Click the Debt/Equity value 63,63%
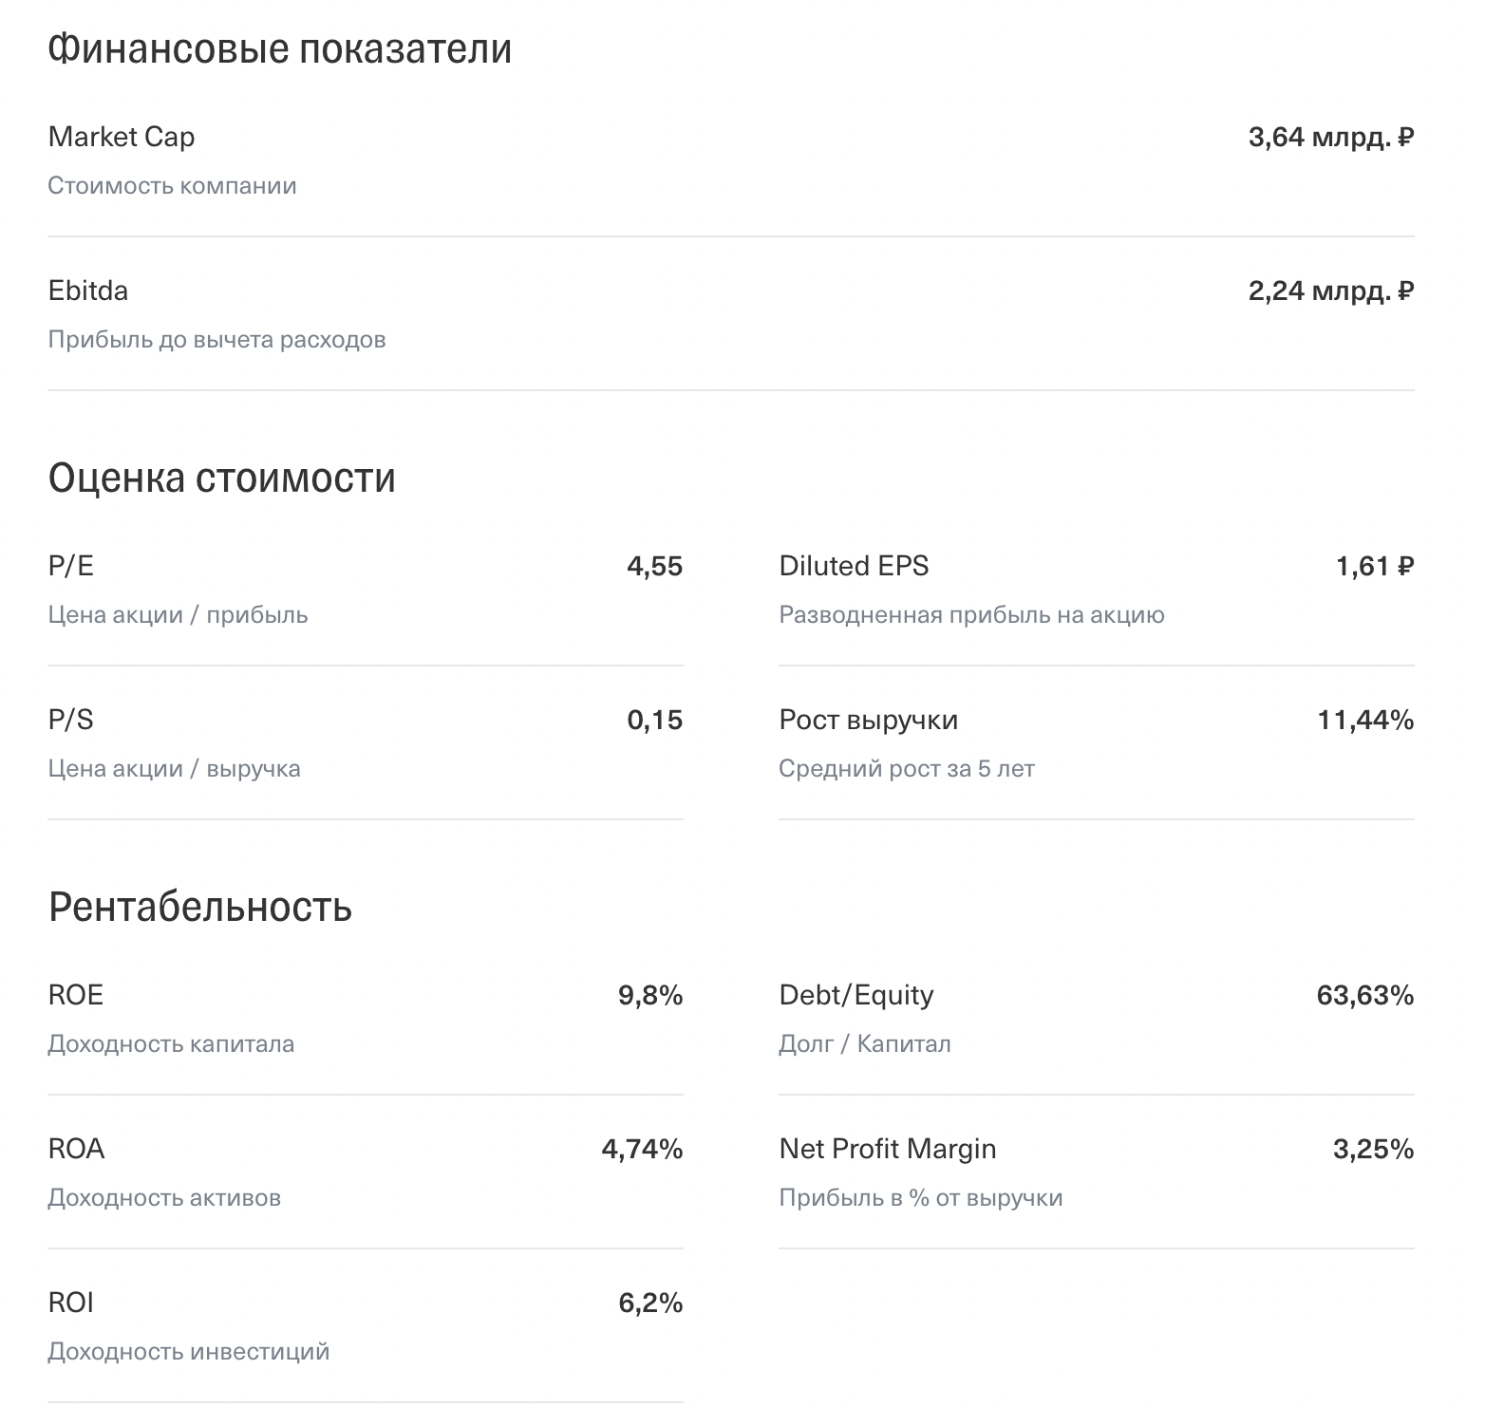 coord(1364,996)
